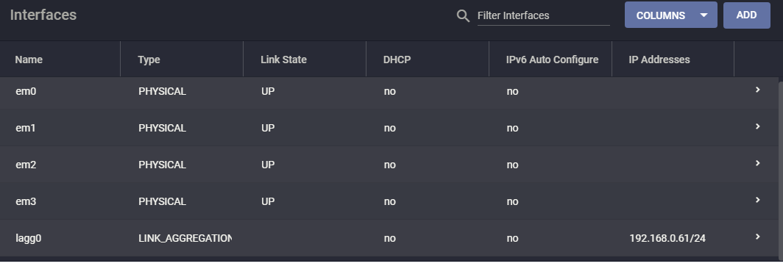Viewport: 783px width, 266px height.
Task: Focus the Filter Interfaces field
Action: tap(543, 15)
